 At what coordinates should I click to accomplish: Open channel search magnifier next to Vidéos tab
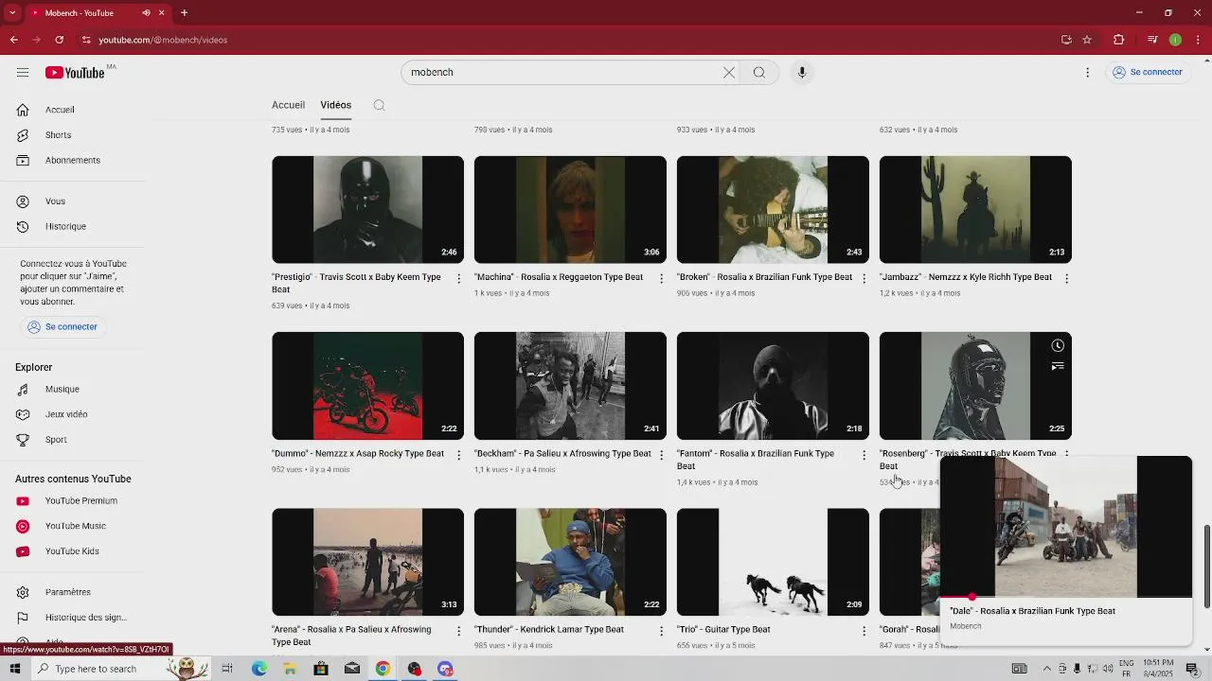click(379, 105)
